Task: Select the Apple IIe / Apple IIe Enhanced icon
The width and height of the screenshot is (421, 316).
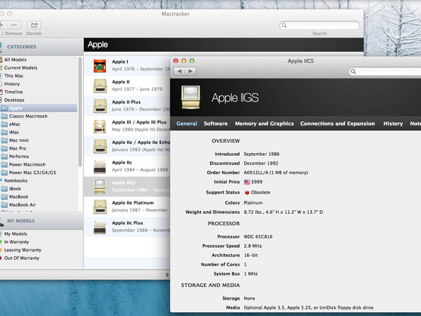Action: pyautogui.click(x=100, y=147)
